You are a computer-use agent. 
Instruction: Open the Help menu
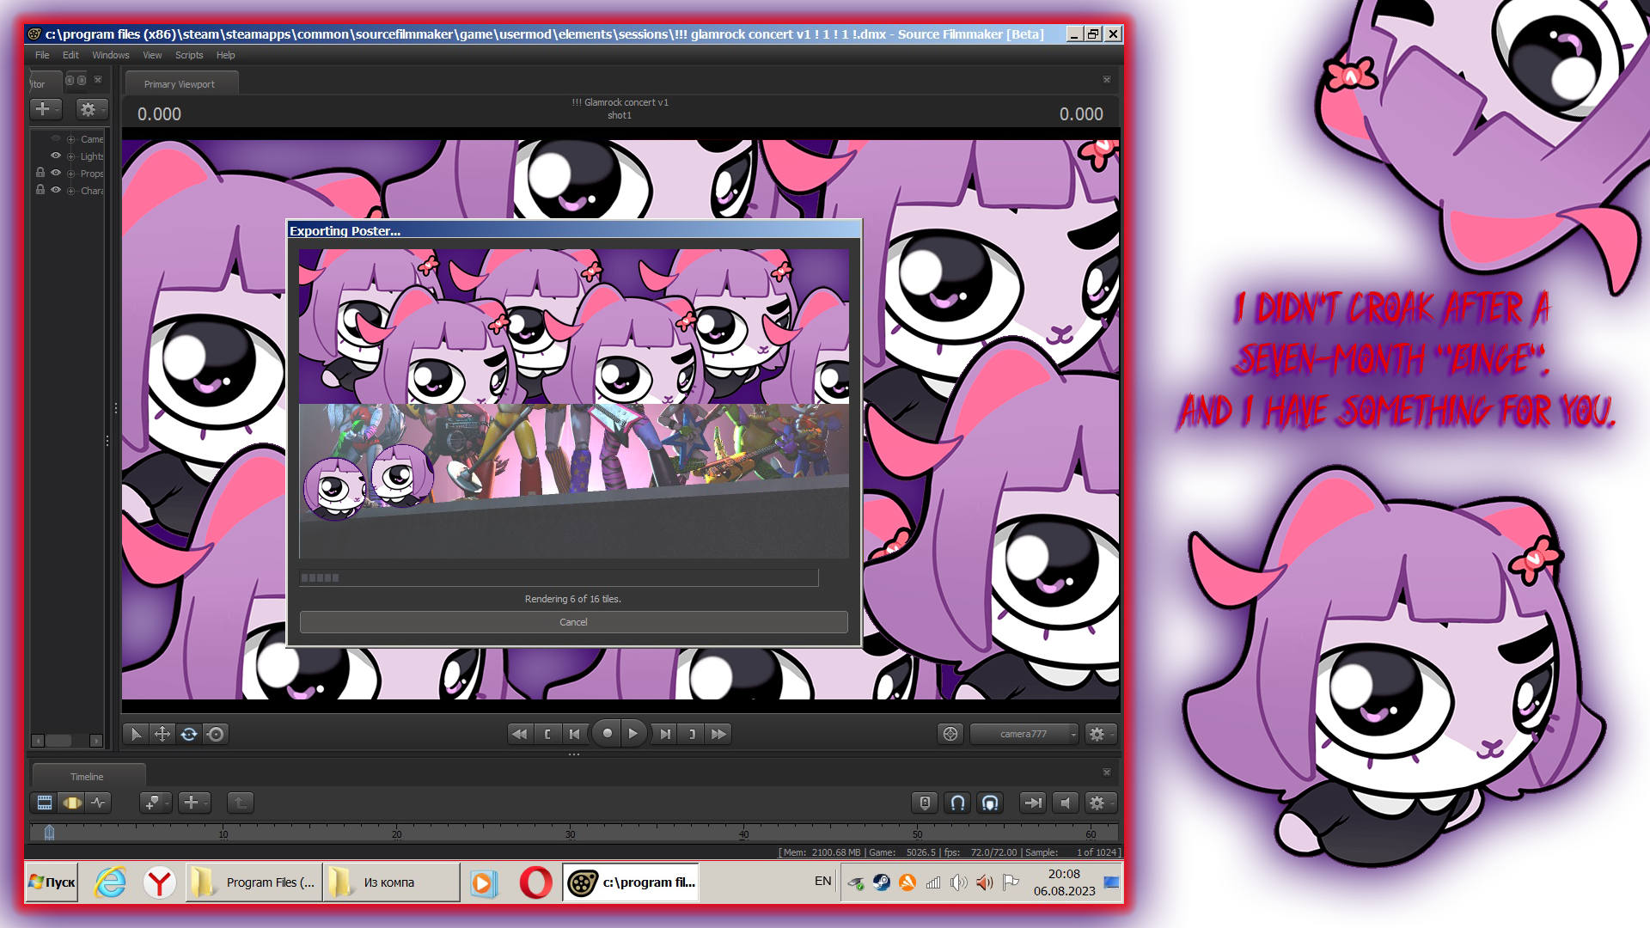pyautogui.click(x=225, y=55)
